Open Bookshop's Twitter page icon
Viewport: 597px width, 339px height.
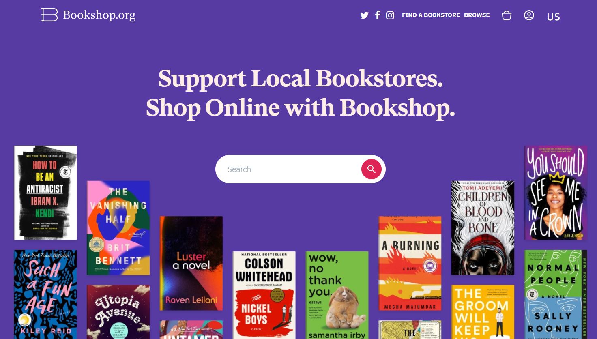pos(364,15)
